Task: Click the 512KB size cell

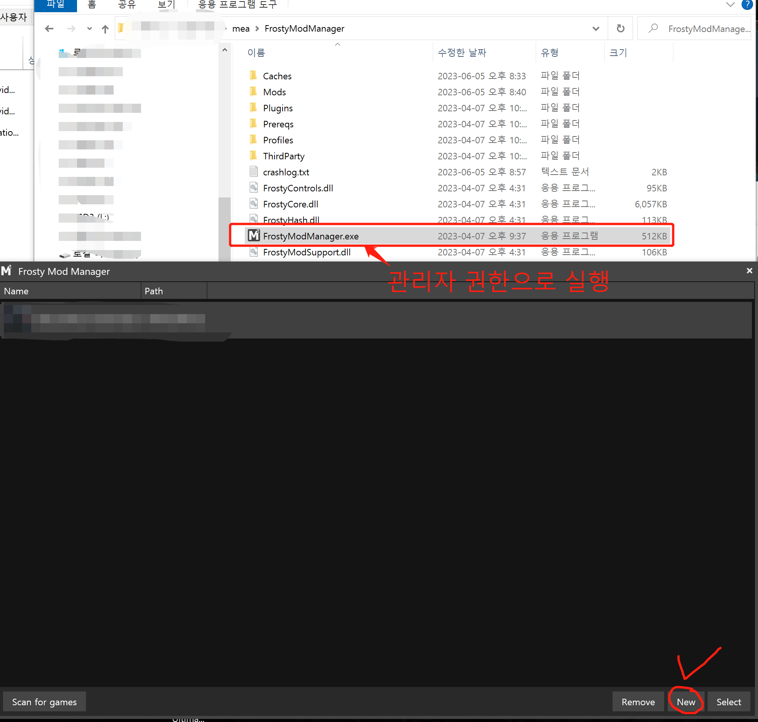Action: (654, 236)
